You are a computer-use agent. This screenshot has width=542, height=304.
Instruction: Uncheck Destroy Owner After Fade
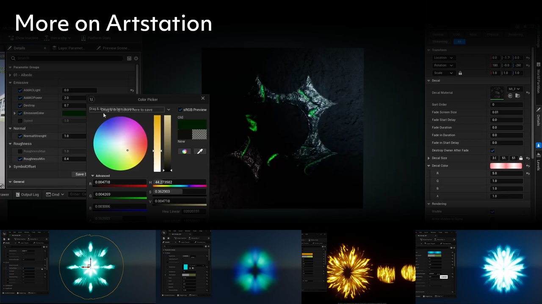coord(492,150)
